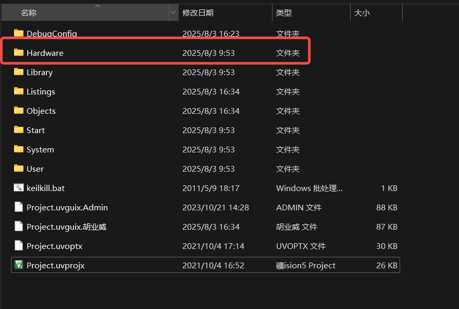459x309 pixels.
Task: Sort by the 修改日期 column header
Action: (225, 13)
